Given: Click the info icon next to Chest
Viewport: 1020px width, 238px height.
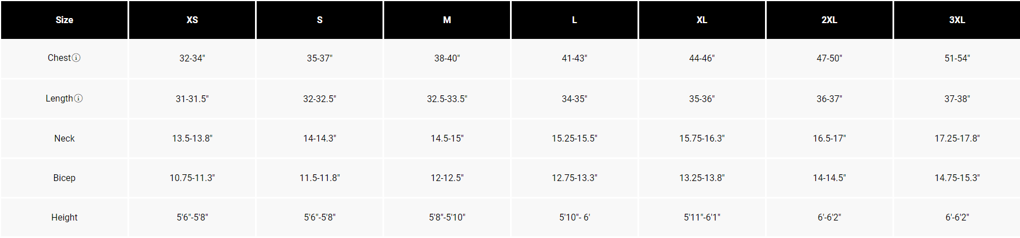Looking at the screenshot, I should (x=76, y=58).
